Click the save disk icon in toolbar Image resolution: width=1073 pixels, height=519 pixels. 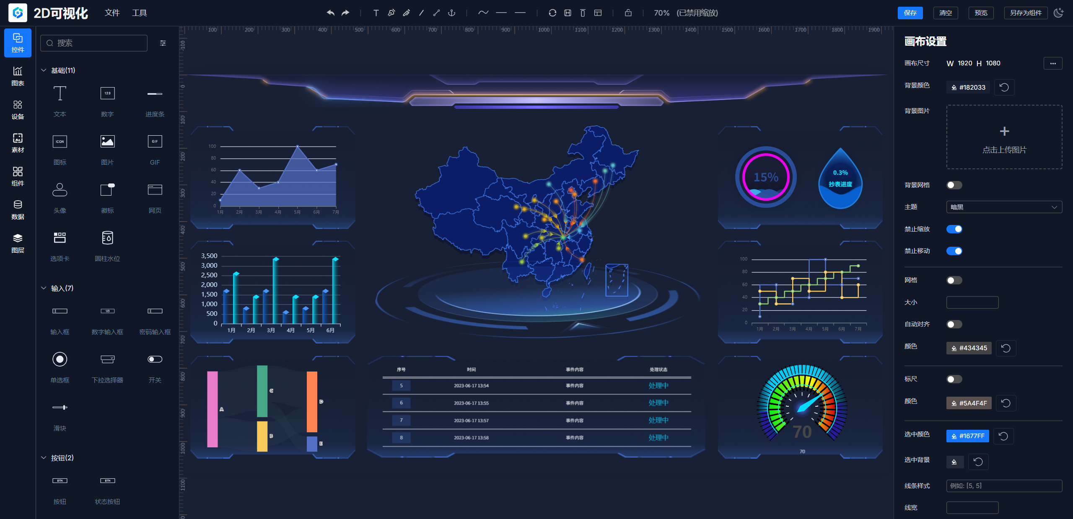pyautogui.click(x=568, y=13)
